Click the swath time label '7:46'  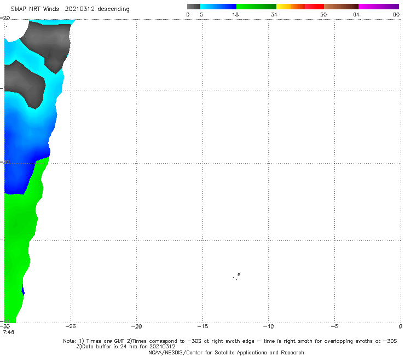pos(9,332)
